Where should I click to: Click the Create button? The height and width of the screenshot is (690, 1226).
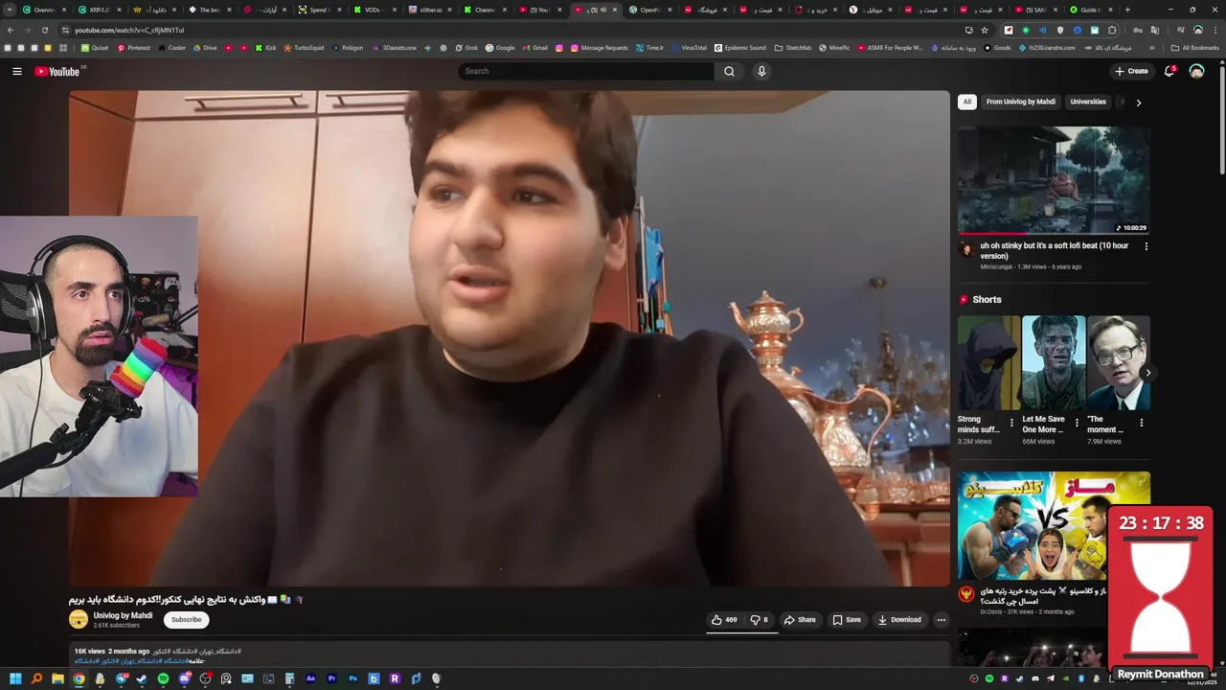[1131, 71]
